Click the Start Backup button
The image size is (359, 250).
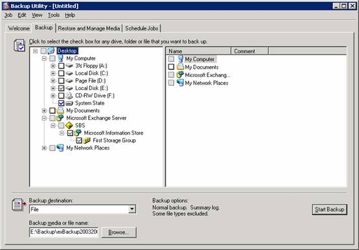pos(329,209)
